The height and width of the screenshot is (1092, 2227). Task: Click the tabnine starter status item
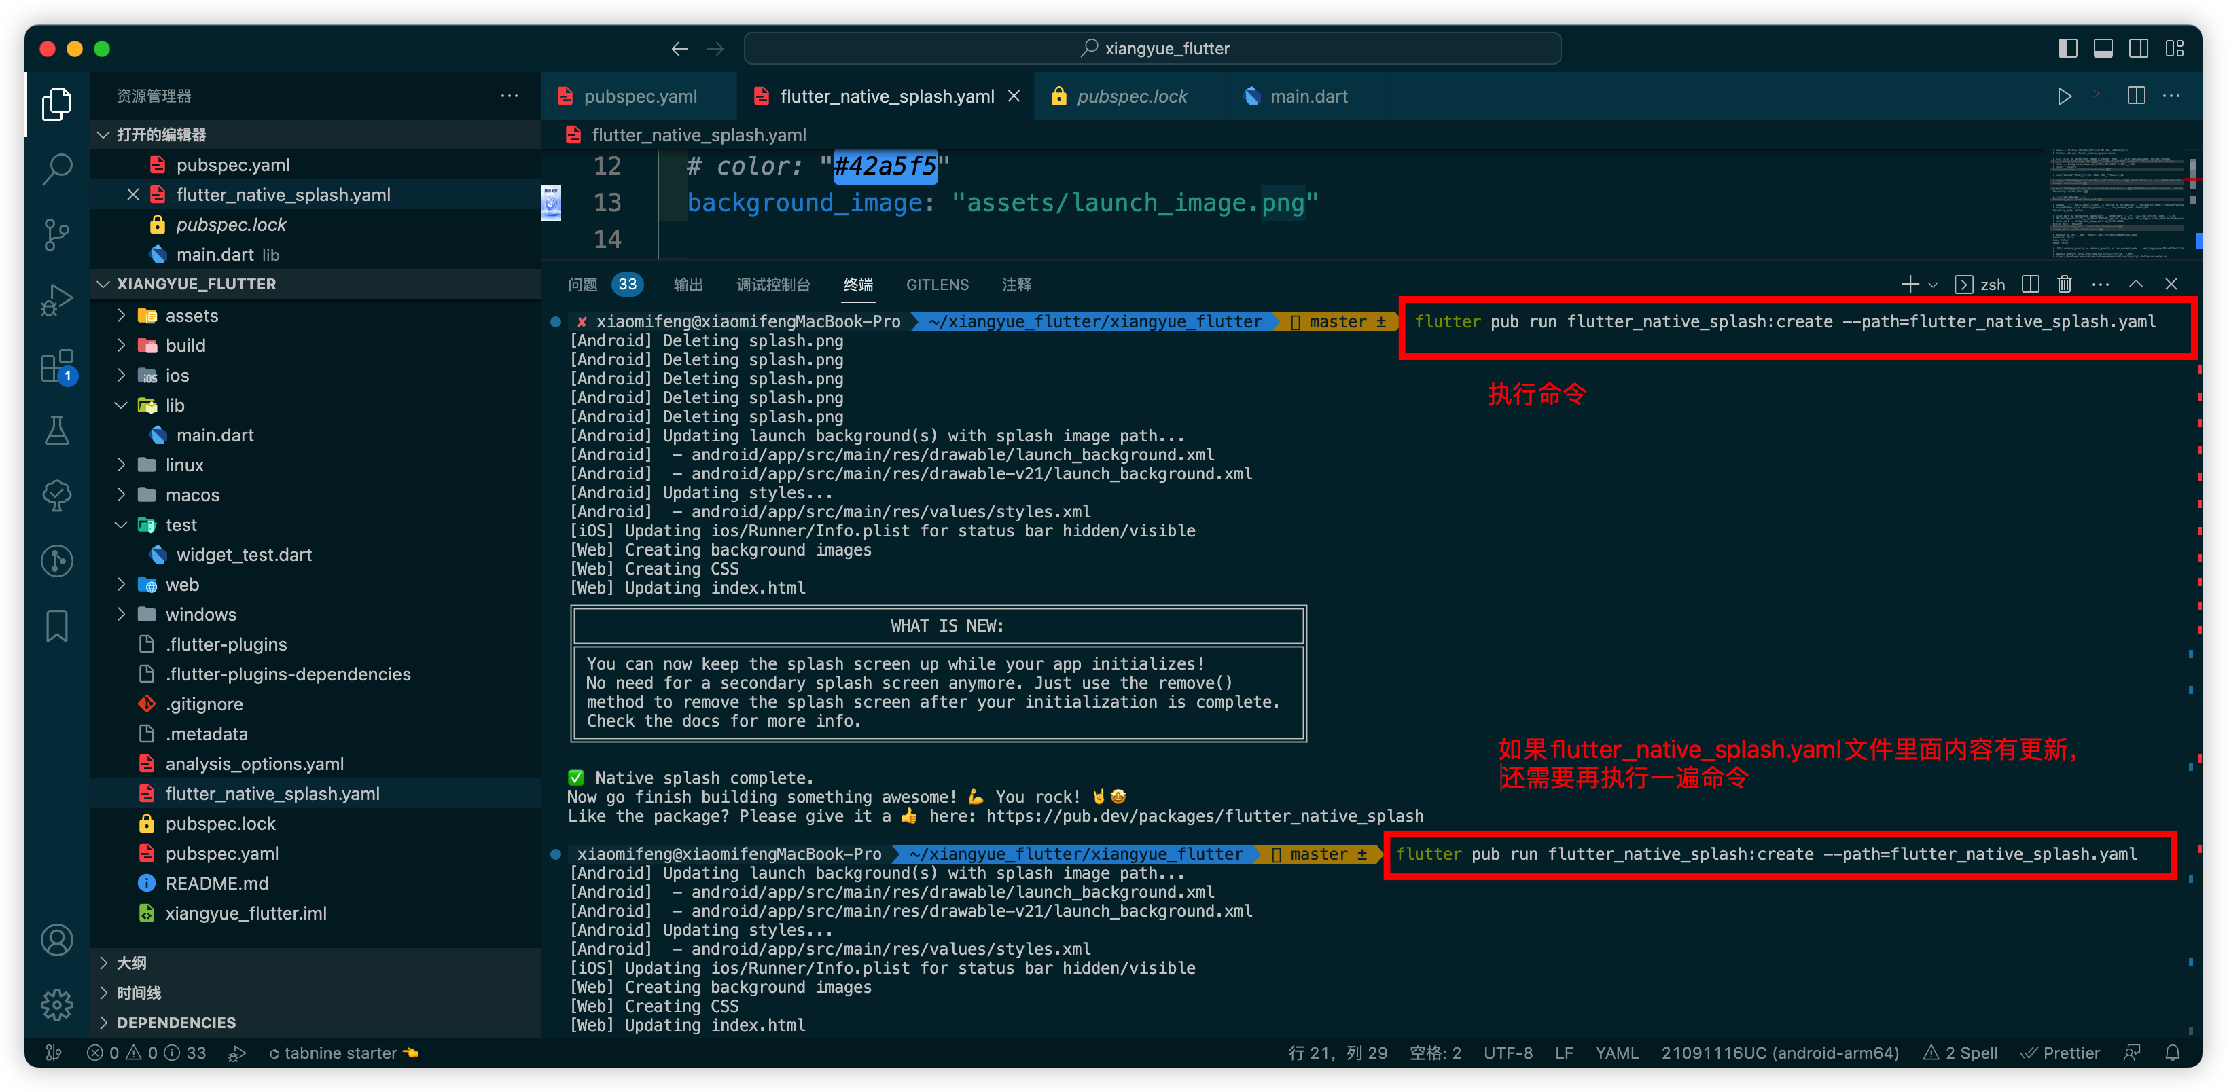(343, 1053)
